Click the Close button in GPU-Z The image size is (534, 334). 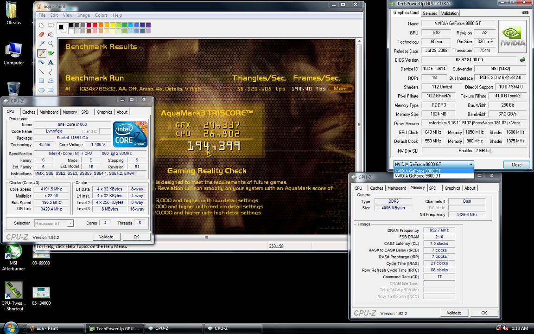click(x=517, y=164)
